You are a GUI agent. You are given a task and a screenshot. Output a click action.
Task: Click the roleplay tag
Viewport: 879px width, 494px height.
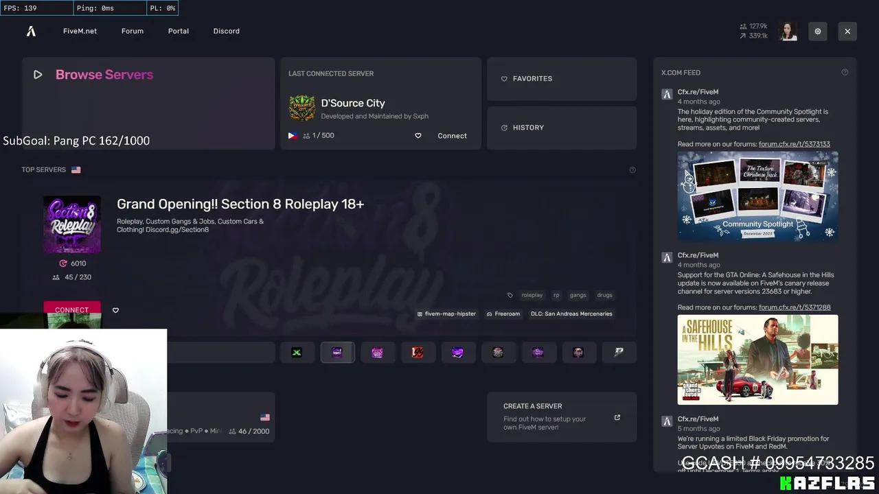point(532,295)
